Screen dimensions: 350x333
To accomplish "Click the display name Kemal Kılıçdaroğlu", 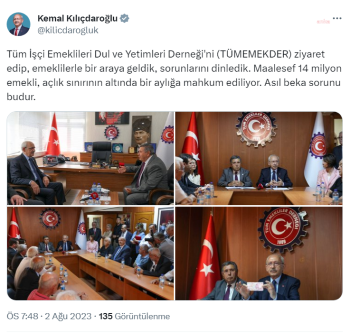I will tap(77, 19).
